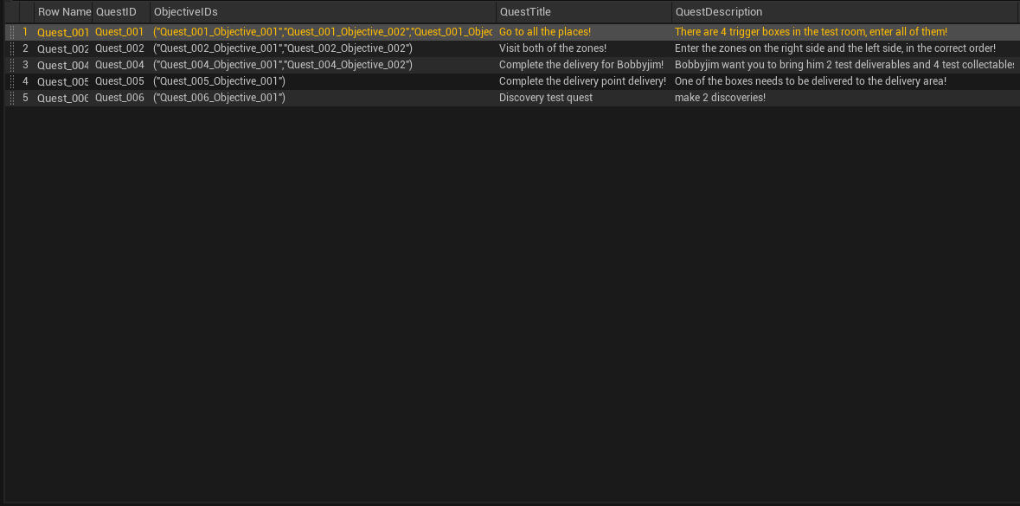Click the QuestDescription column header

coord(718,12)
